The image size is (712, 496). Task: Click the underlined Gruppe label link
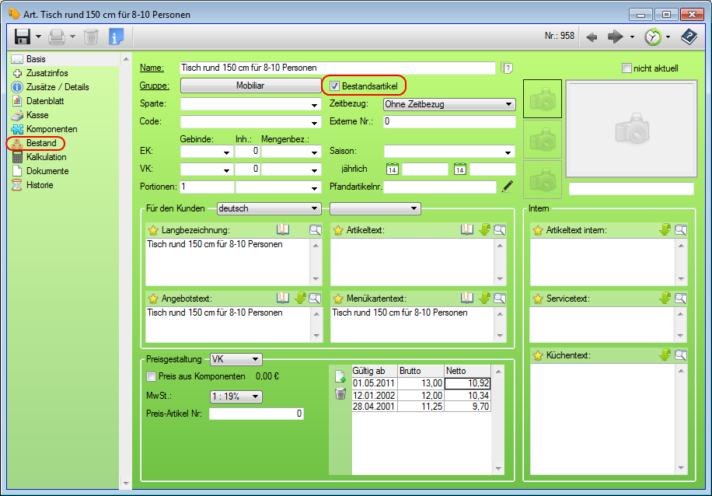[153, 86]
